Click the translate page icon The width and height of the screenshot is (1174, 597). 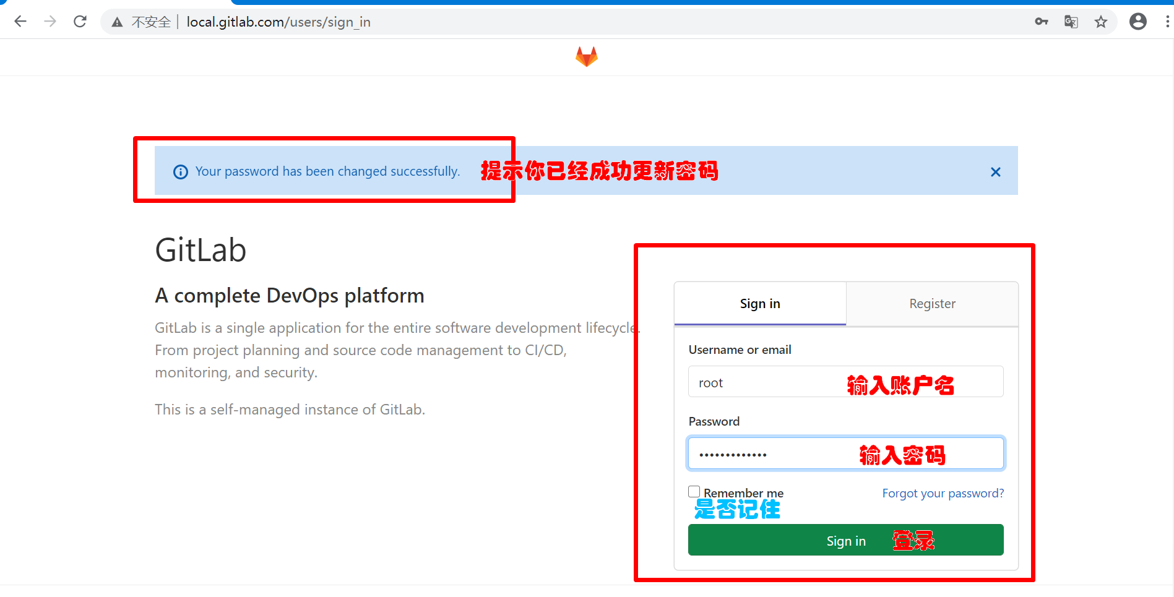(x=1071, y=22)
